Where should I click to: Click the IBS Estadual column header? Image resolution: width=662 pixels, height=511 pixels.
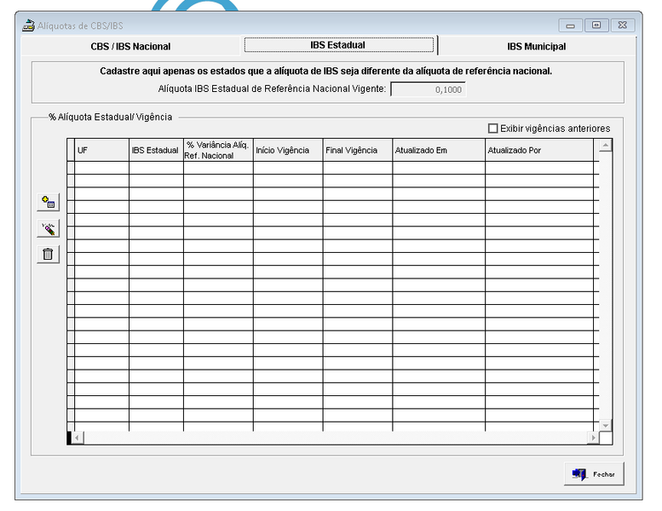[155, 150]
